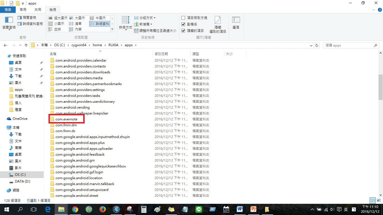The image size is (383, 215).
Task: Open Word from the taskbar
Action: pyautogui.click(x=240, y=209)
